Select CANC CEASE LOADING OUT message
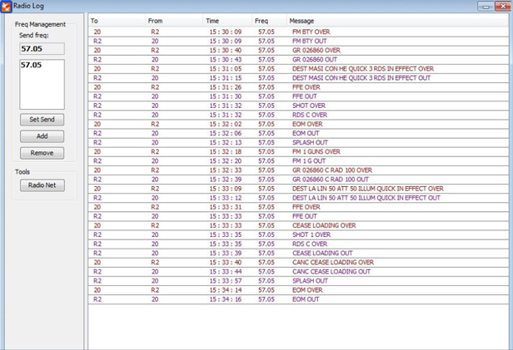Screen dimensions: 513x350 point(298,272)
